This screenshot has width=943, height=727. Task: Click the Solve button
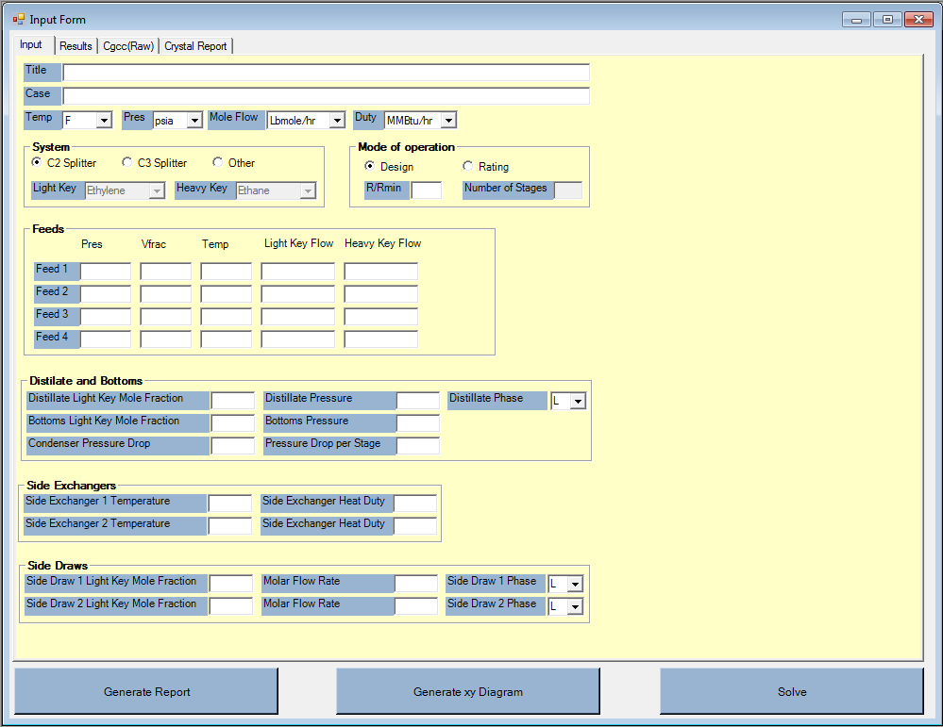pyautogui.click(x=791, y=692)
